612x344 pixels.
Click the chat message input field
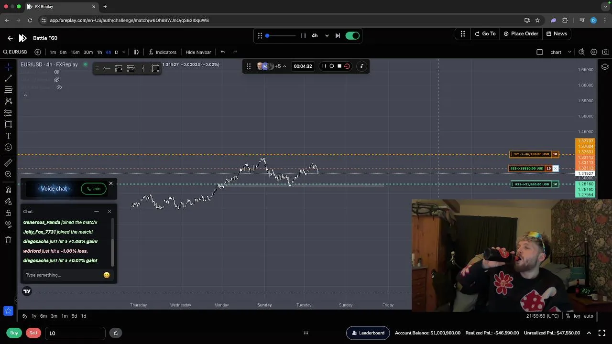point(63,275)
